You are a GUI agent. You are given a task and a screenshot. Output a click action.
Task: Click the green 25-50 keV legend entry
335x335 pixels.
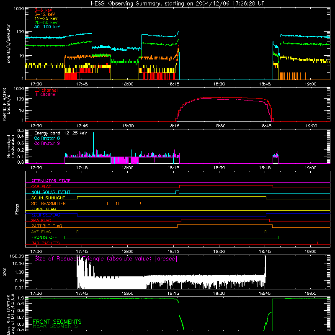(x=46, y=23)
